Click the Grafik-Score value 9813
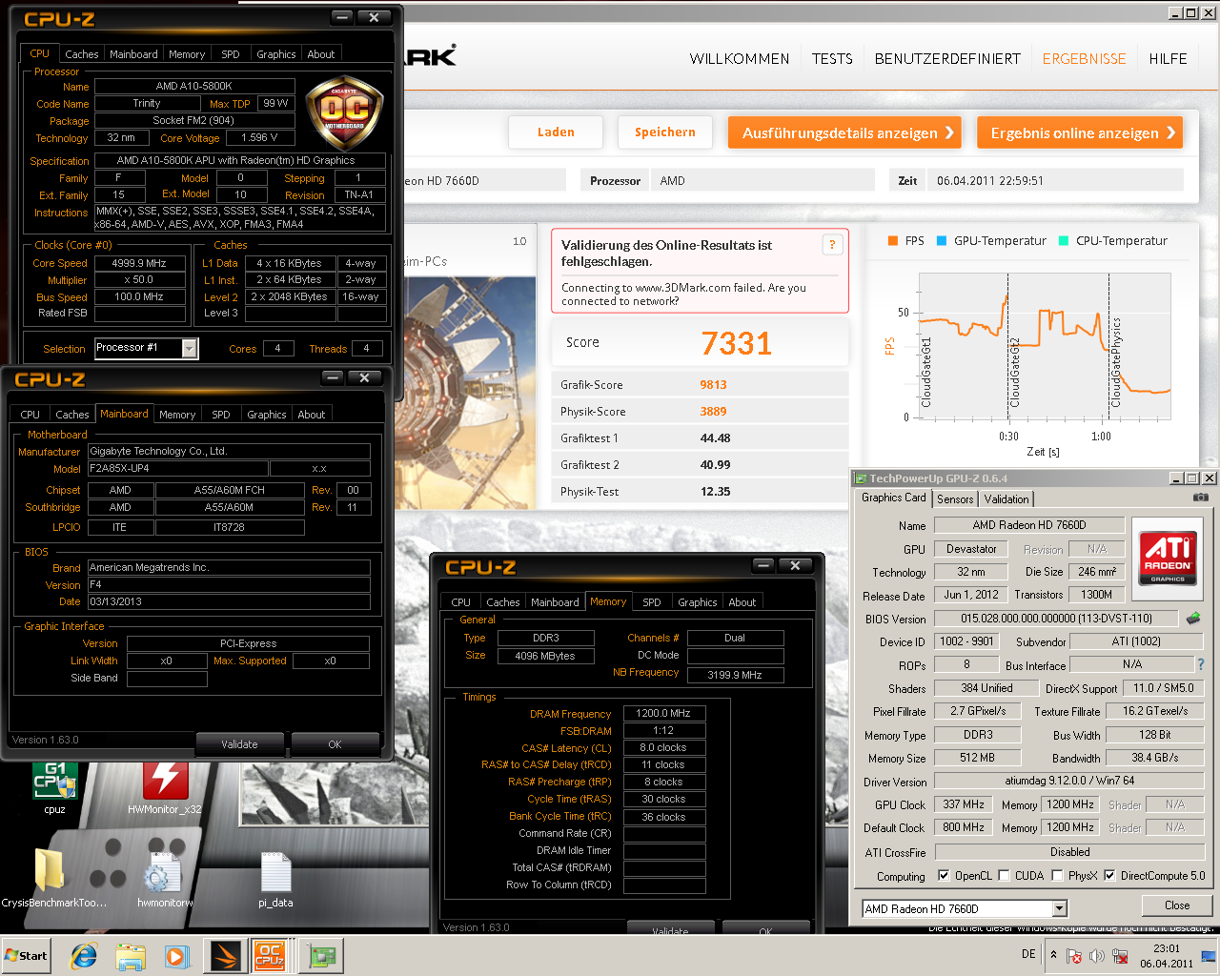 pyautogui.click(x=713, y=385)
